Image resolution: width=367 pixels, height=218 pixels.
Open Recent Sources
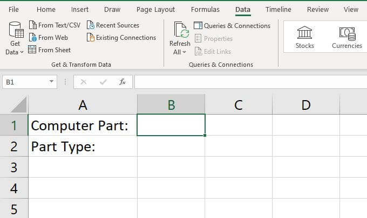[113, 25]
